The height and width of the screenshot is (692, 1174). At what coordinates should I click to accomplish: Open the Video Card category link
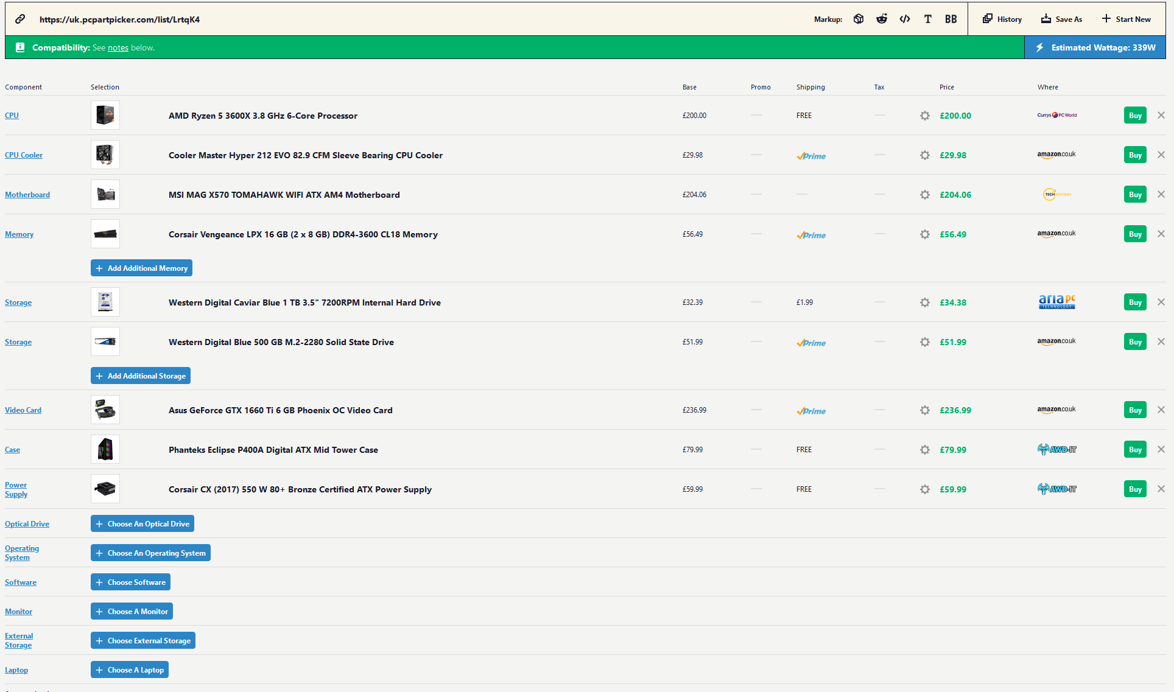click(23, 410)
